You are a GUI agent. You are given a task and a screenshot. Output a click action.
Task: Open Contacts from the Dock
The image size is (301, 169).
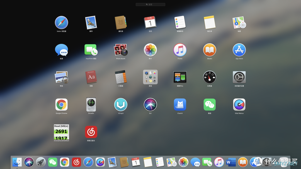124,162
